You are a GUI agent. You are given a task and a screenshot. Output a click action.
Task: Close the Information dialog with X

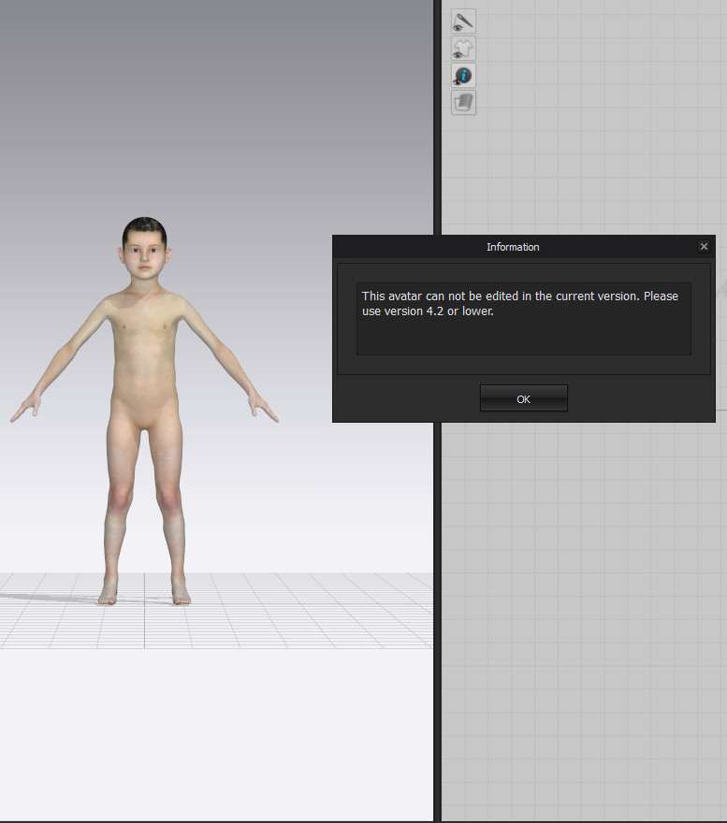pyautogui.click(x=704, y=247)
